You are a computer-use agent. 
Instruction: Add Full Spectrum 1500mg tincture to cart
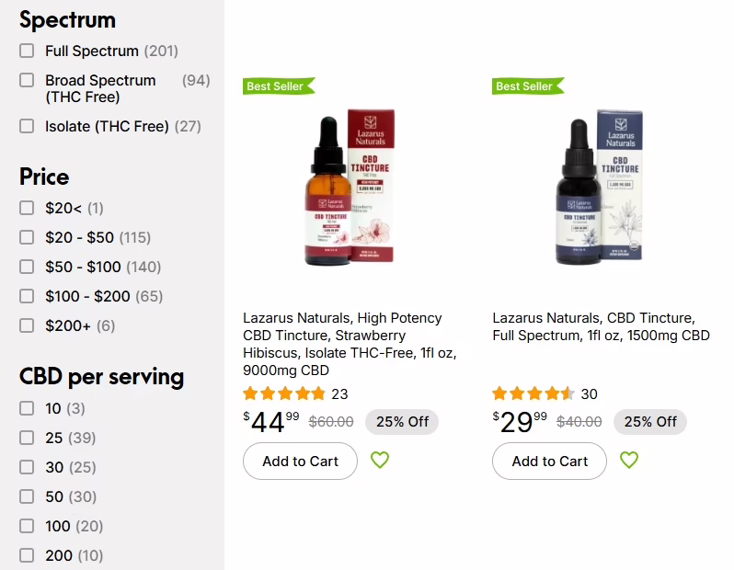[x=549, y=462]
